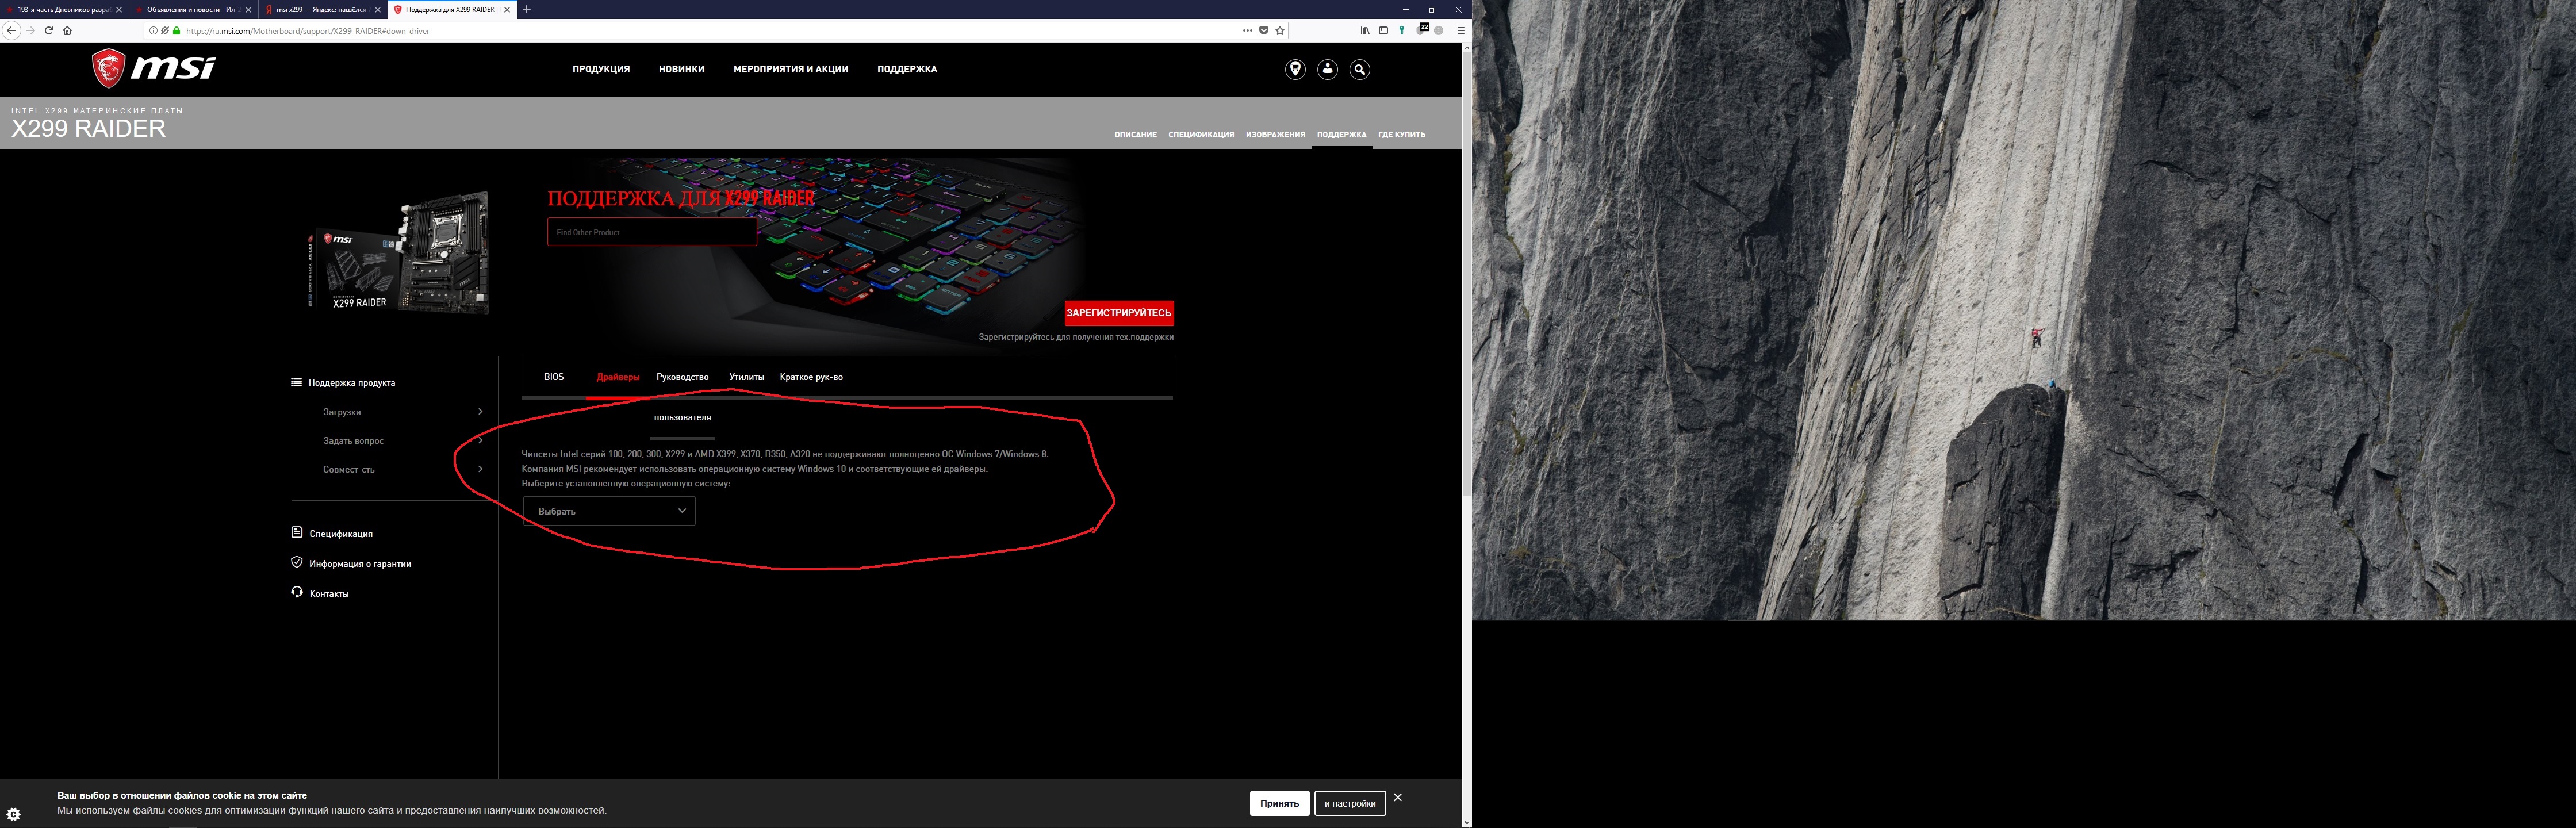The image size is (2576, 828).
Task: Open the new tab plus button
Action: (x=527, y=9)
